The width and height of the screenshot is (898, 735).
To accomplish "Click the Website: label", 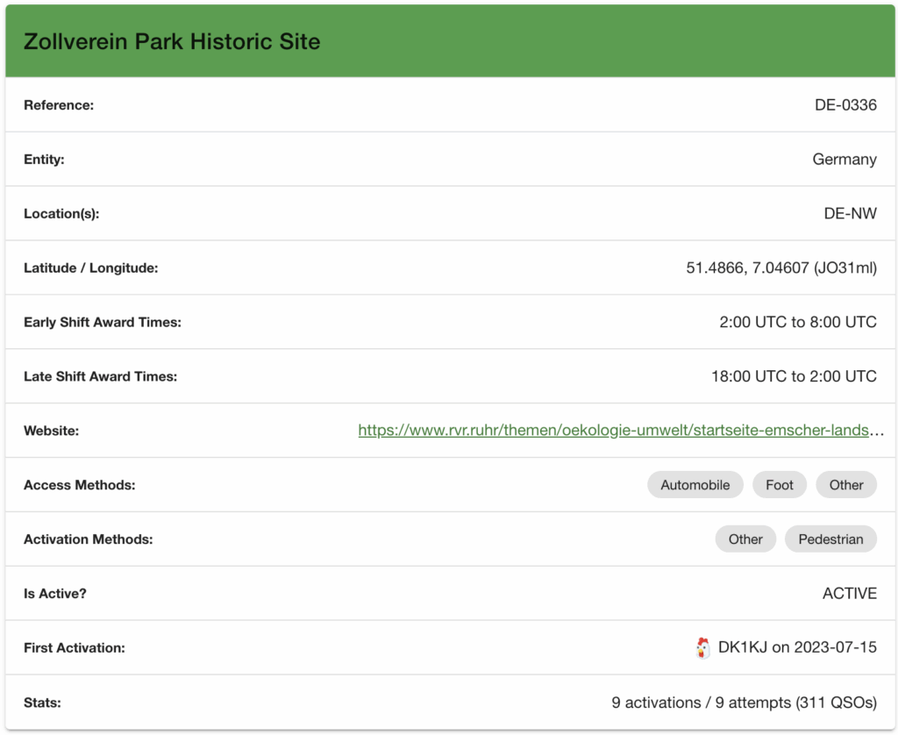I will click(x=51, y=431).
